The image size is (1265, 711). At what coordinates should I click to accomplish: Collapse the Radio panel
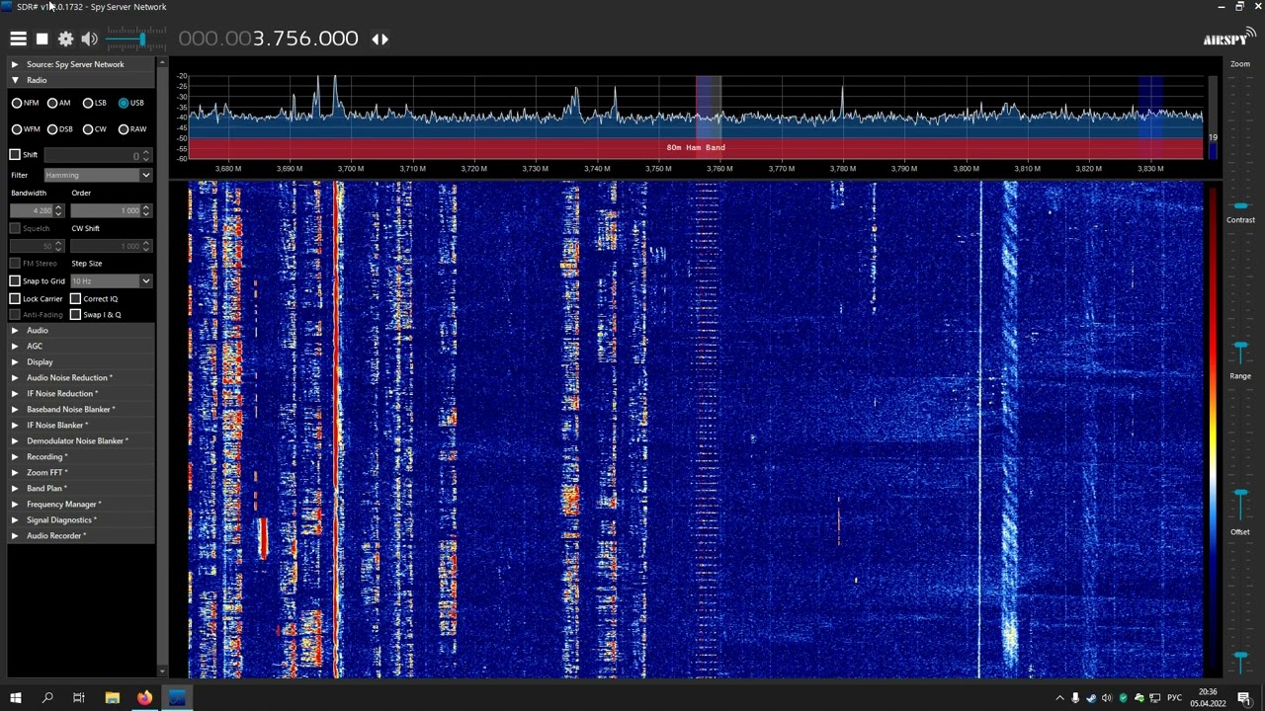click(x=81, y=80)
